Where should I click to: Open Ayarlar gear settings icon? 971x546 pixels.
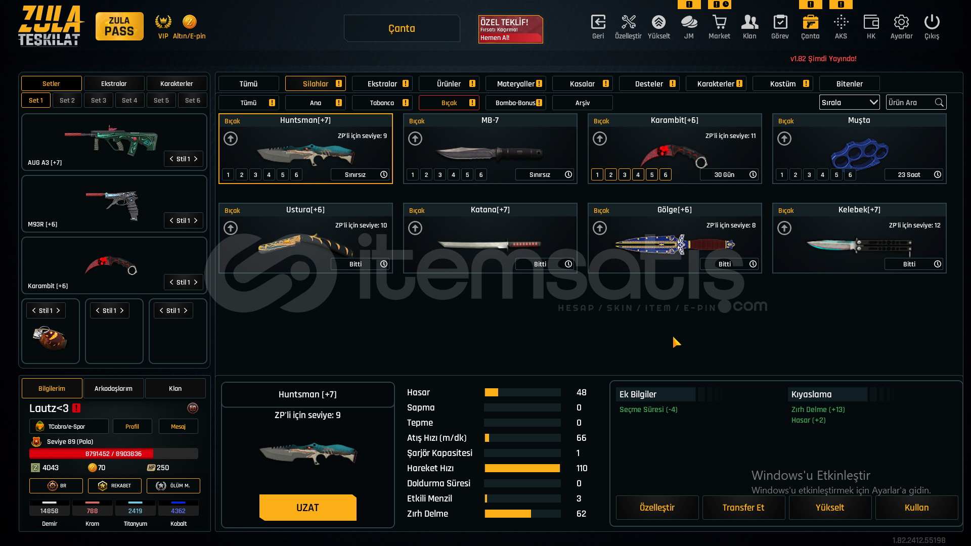coord(901,22)
